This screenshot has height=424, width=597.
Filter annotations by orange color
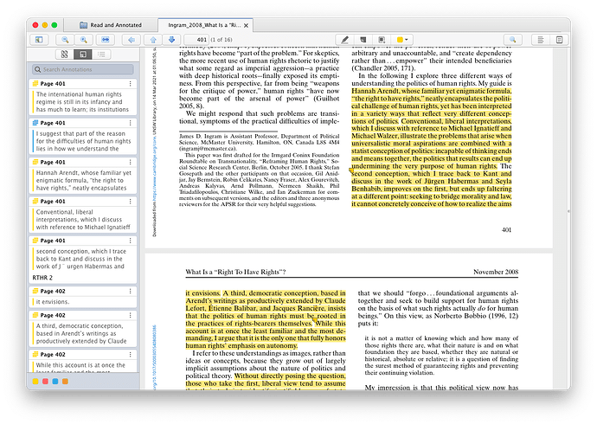coord(65,382)
